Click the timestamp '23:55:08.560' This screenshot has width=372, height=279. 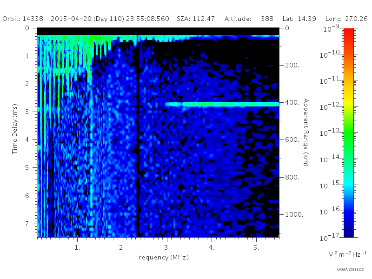tap(147, 19)
